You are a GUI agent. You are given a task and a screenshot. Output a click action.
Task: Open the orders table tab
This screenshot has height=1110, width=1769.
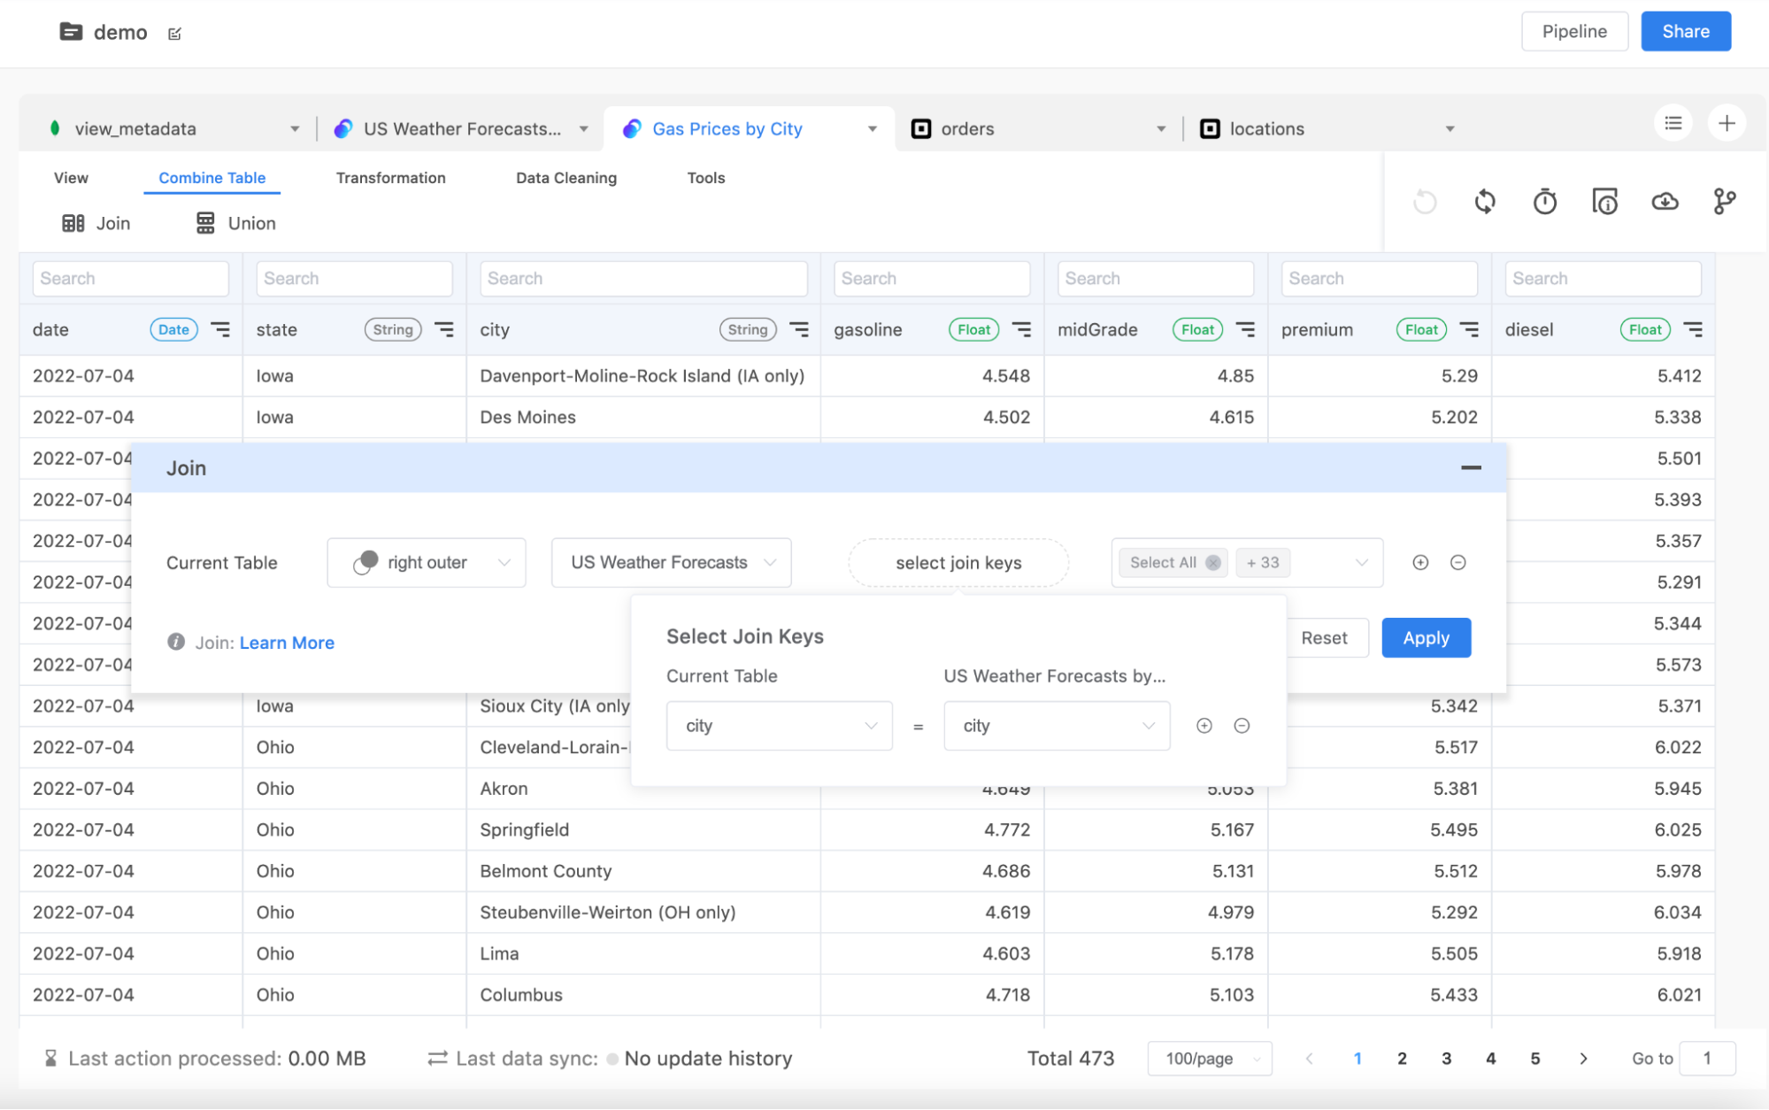click(x=967, y=129)
